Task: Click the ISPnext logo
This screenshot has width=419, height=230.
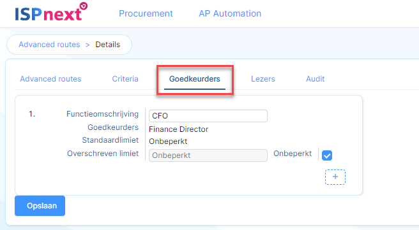Action: coord(51,12)
